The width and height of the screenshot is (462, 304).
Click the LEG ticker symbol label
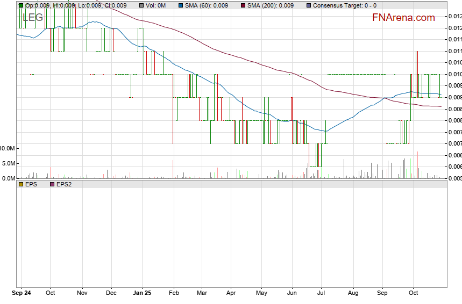pyautogui.click(x=33, y=18)
